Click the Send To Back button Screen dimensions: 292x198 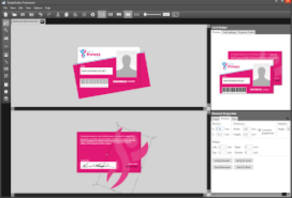[x=243, y=167]
